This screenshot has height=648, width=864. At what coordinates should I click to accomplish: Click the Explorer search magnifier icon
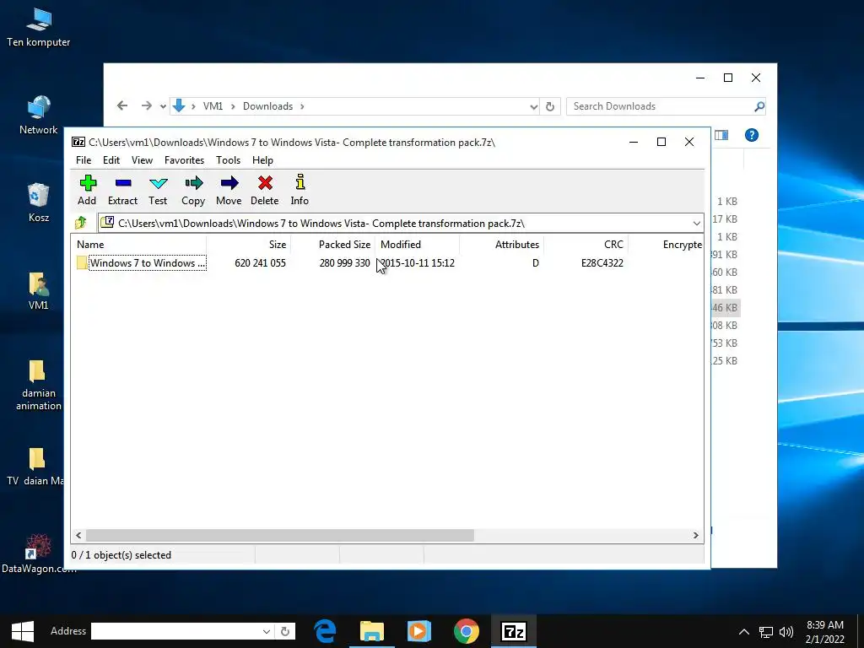(x=759, y=106)
